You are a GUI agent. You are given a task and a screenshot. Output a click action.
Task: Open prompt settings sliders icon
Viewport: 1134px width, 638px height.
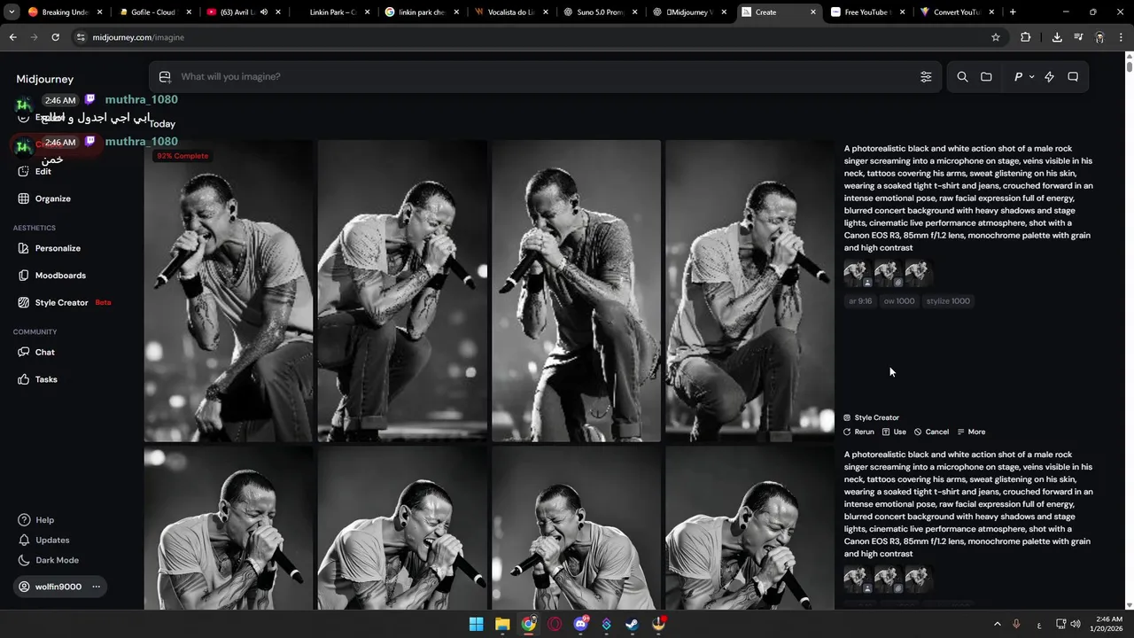pos(926,77)
